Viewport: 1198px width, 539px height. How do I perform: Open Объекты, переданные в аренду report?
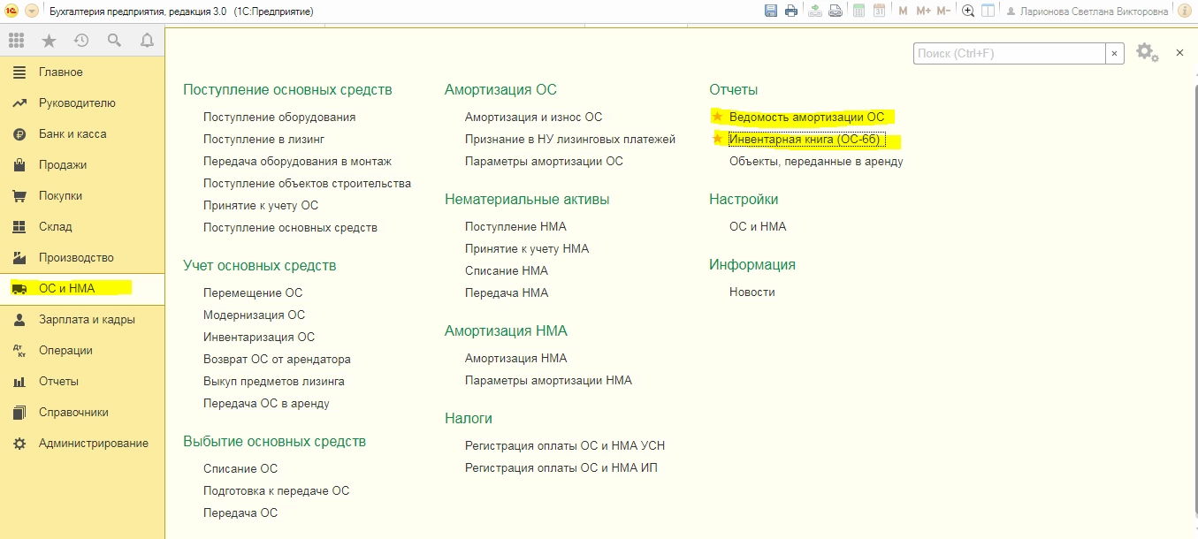816,161
